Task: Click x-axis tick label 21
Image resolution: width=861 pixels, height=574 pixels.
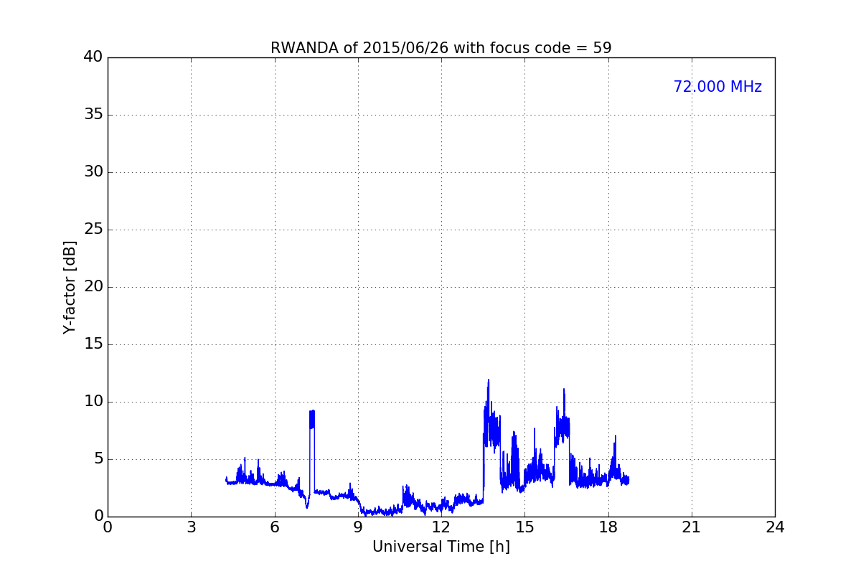Action: [692, 527]
